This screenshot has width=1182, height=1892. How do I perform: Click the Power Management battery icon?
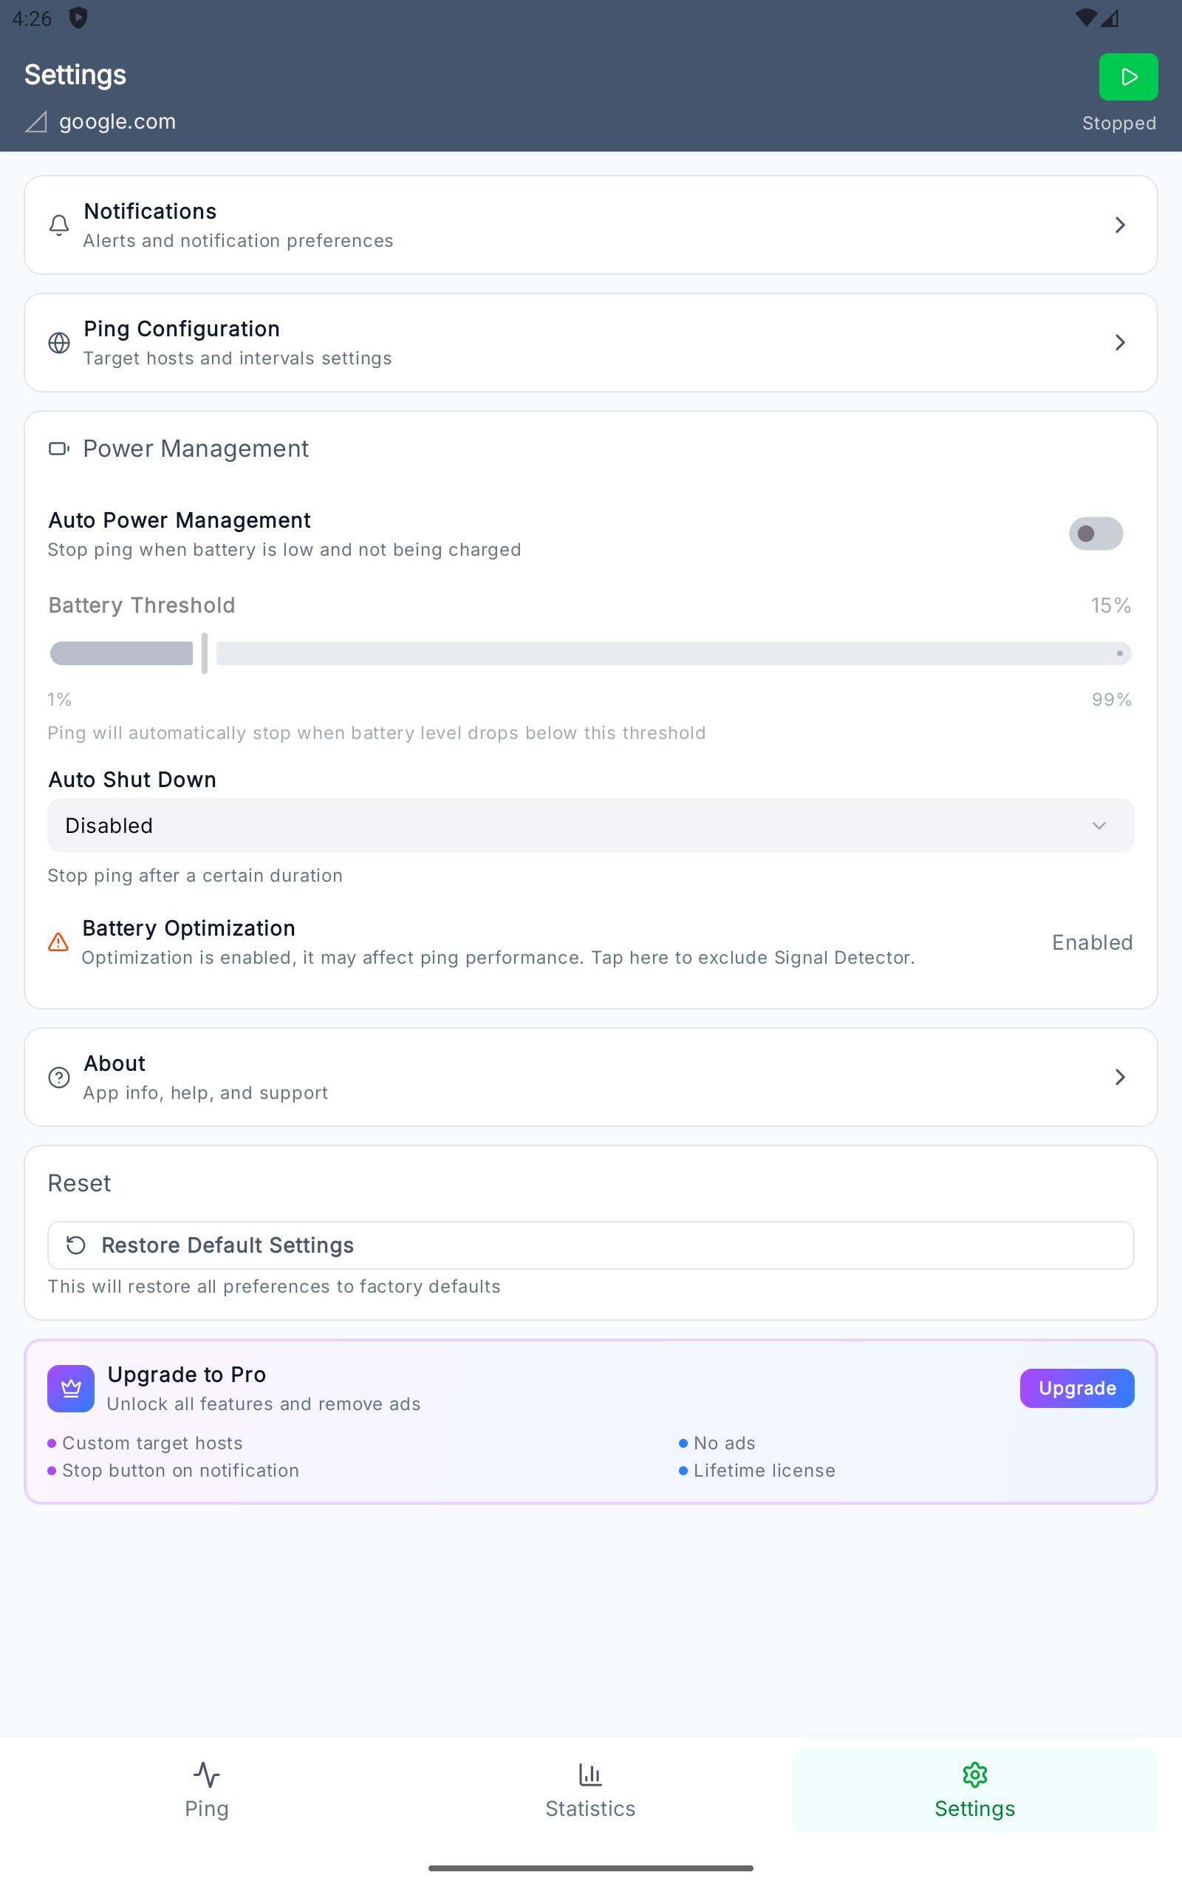pyautogui.click(x=58, y=449)
